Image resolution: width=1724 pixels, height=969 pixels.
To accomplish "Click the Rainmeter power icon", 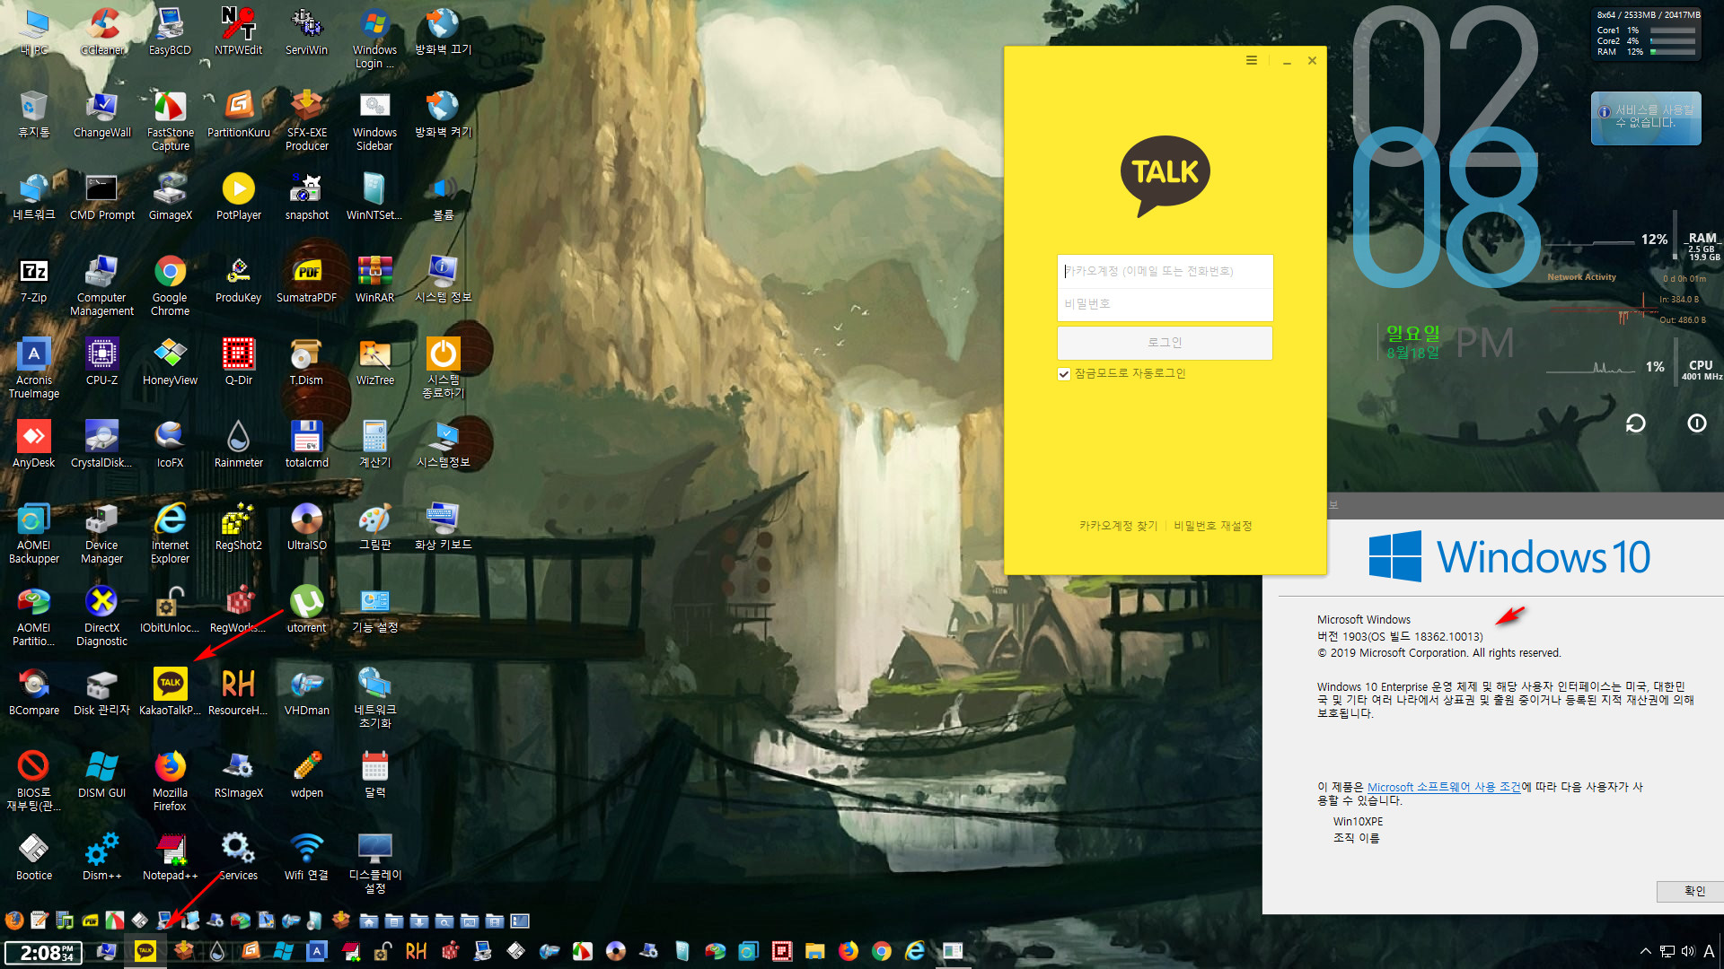I will 1696,423.
